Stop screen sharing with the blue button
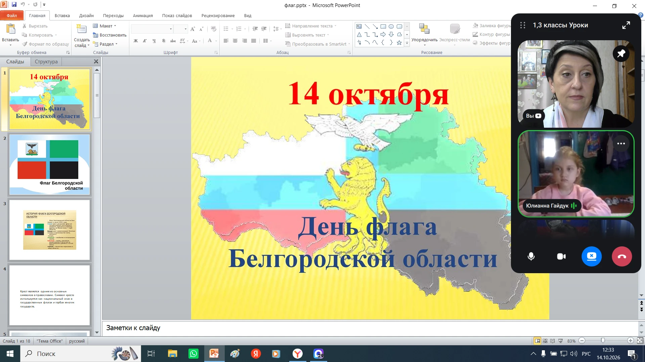 pos(591,256)
